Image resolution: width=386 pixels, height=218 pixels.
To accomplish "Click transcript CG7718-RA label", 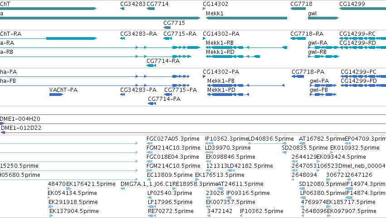I will (x=307, y=34).
